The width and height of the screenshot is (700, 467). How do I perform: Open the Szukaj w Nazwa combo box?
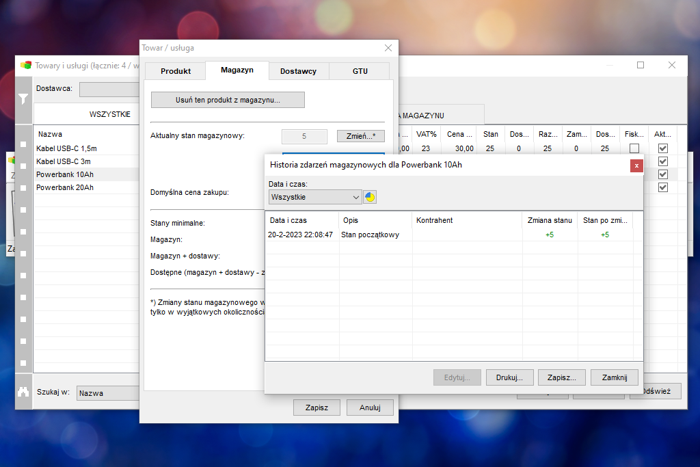108,393
